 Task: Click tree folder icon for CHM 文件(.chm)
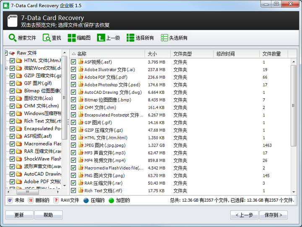(19, 106)
